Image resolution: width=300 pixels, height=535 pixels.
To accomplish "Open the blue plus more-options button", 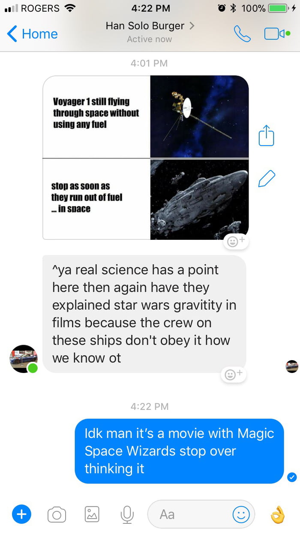I will [21, 514].
